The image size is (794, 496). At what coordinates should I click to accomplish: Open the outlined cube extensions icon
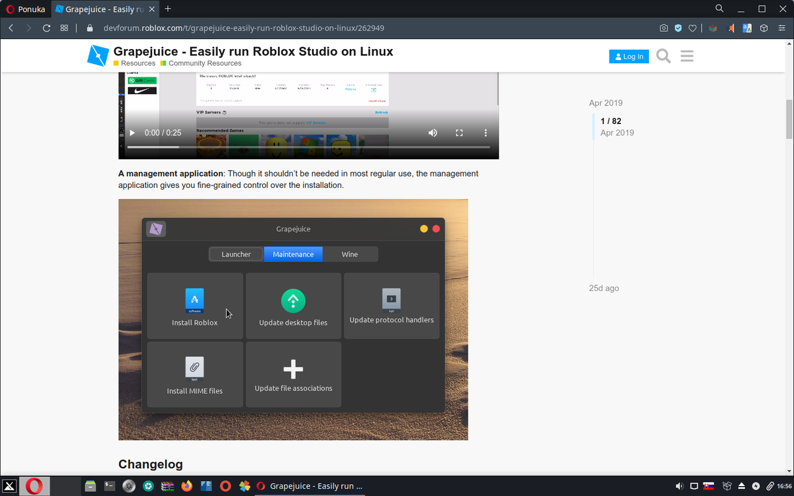[764, 28]
